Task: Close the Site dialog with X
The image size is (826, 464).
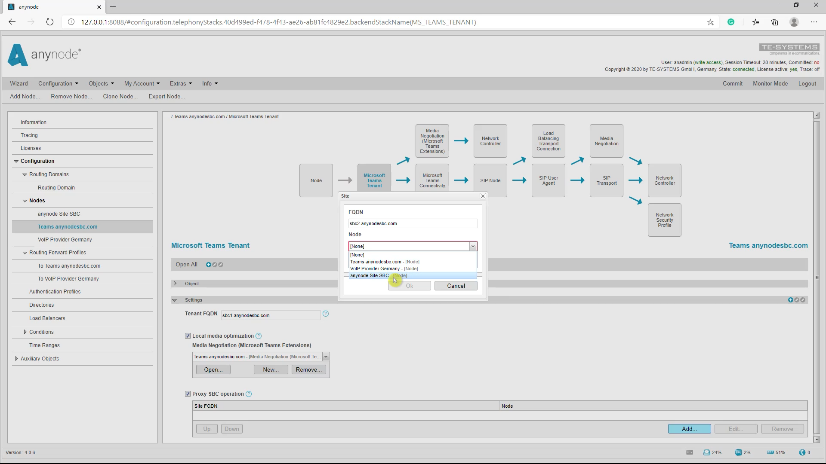Action: pos(483,196)
